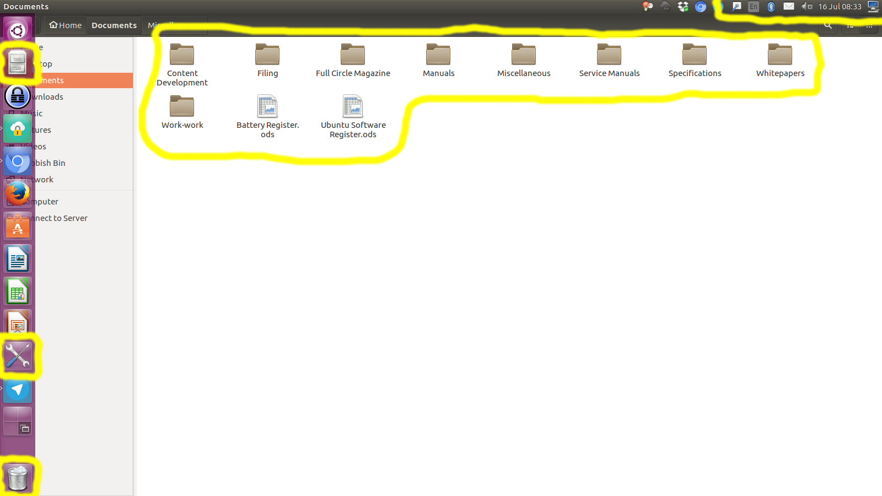Screen dimensions: 882x496
Task: Open the session menu from the monitor icon
Action: (873, 7)
